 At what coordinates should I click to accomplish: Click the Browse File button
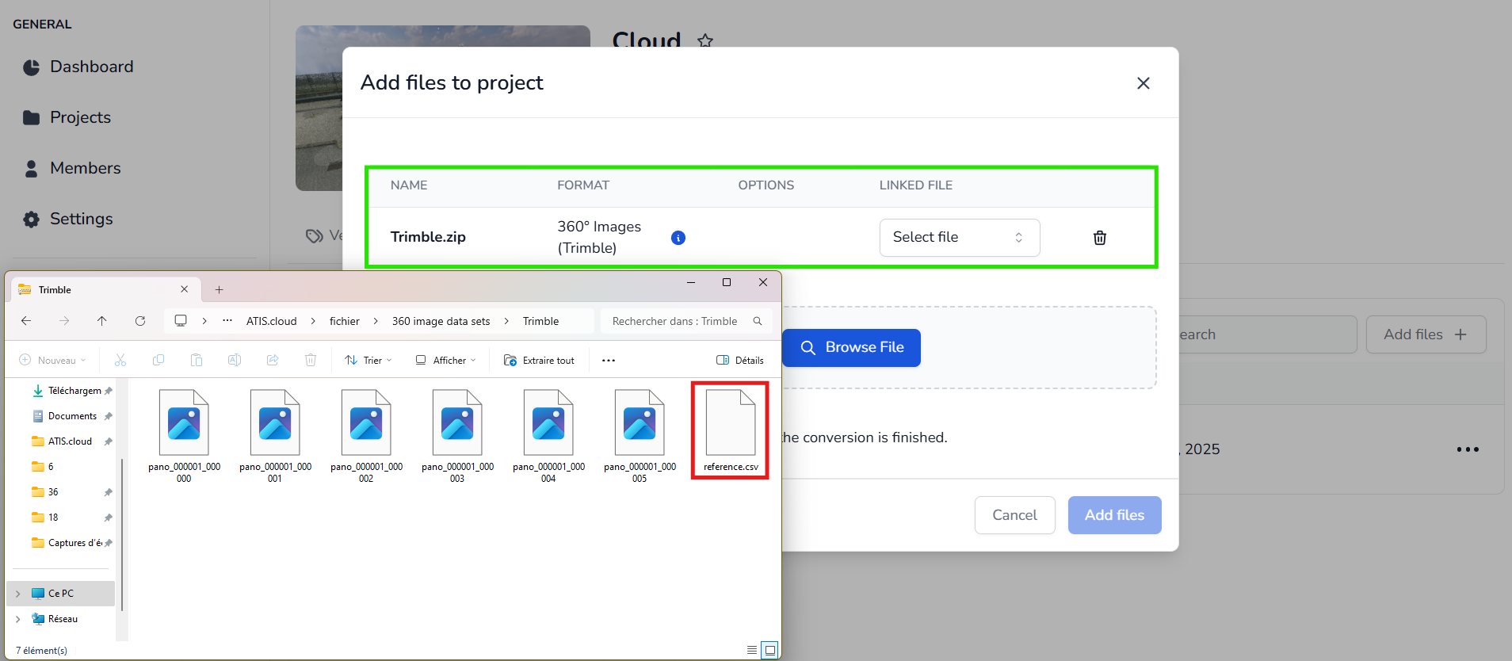[x=851, y=348]
